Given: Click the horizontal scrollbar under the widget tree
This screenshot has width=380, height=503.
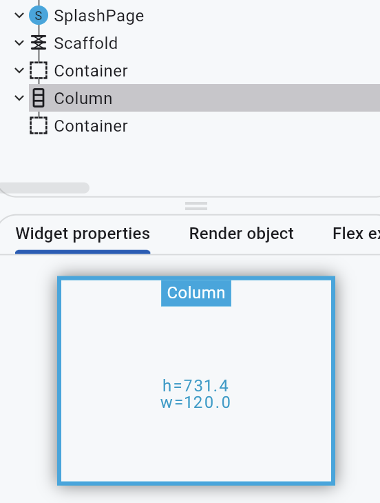Looking at the screenshot, I should (45, 188).
